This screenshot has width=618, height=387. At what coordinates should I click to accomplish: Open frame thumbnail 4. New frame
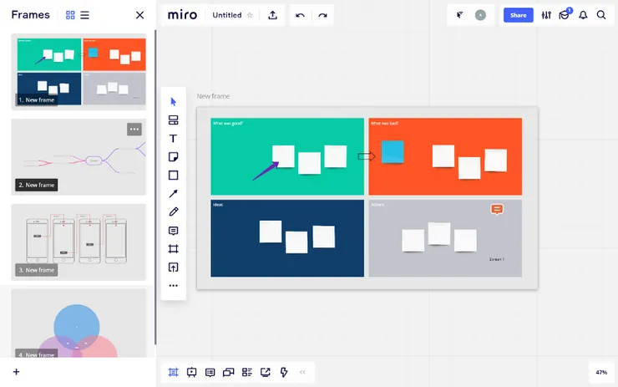[79, 323]
